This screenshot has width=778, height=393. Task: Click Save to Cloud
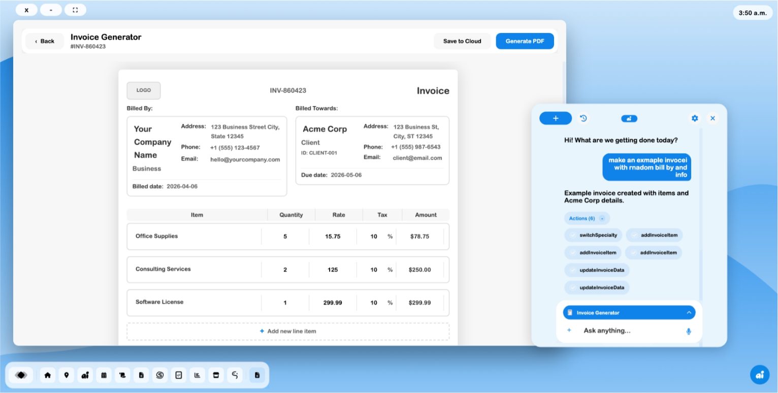462,41
